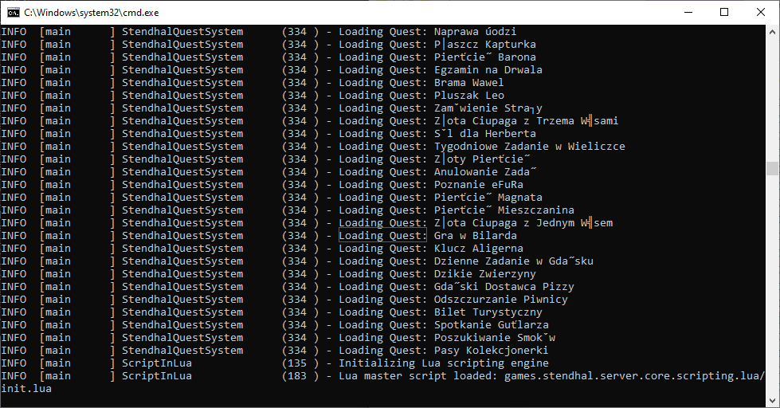This screenshot has height=408, width=780.
Task: Click "Egzamin na Drwala" log text
Action: (x=488, y=70)
